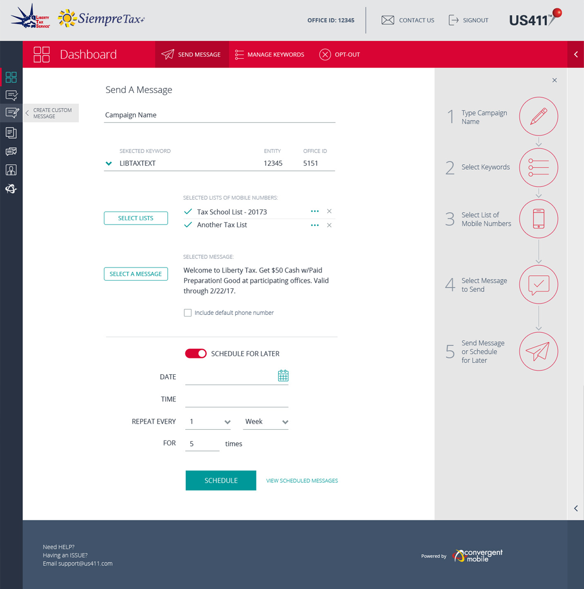The height and width of the screenshot is (589, 584).
Task: Click the Signout arrow icon
Action: pyautogui.click(x=454, y=20)
